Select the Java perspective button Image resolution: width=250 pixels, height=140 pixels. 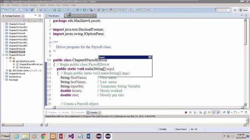click(x=243, y=10)
